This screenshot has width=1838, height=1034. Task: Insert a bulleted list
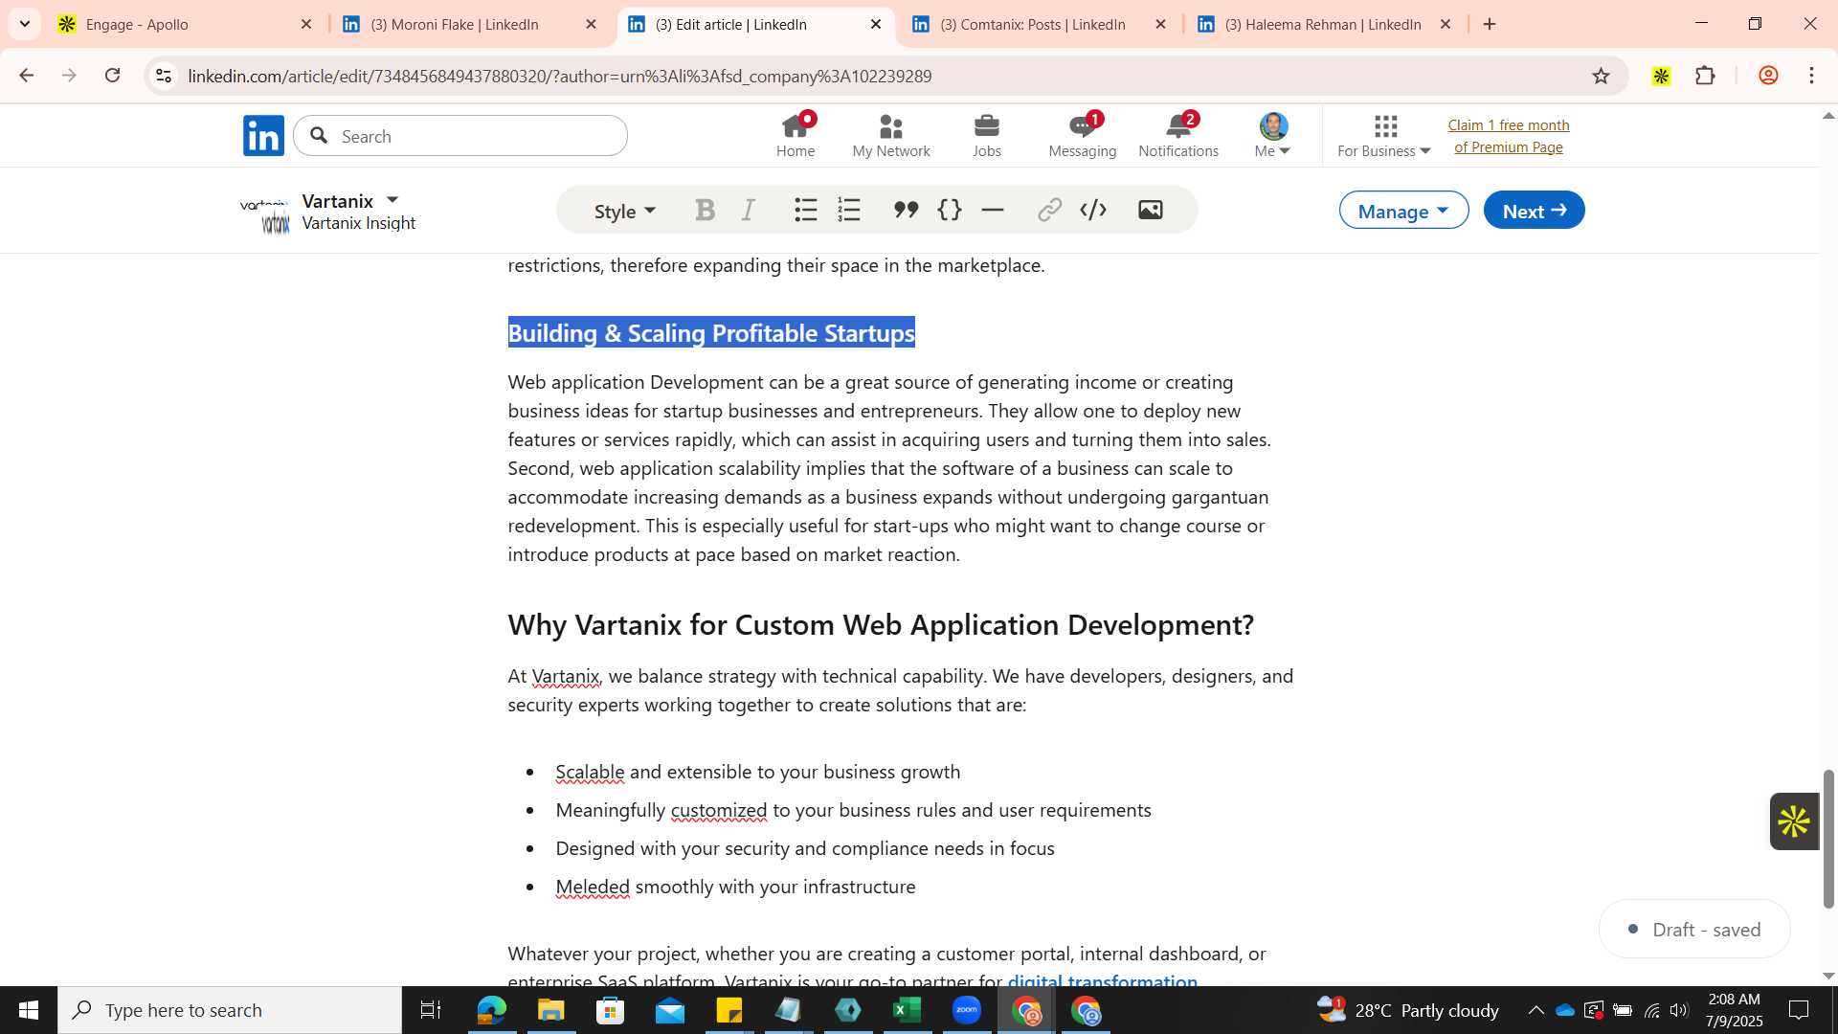[x=806, y=210]
